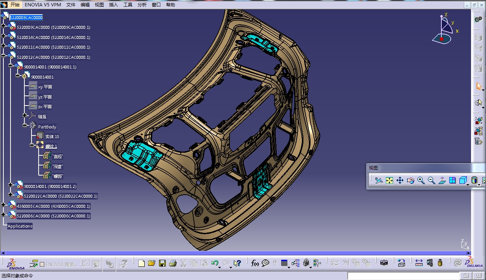Click the Save floppy disk icon
Viewport: 486px width, 280px height.
162,263
